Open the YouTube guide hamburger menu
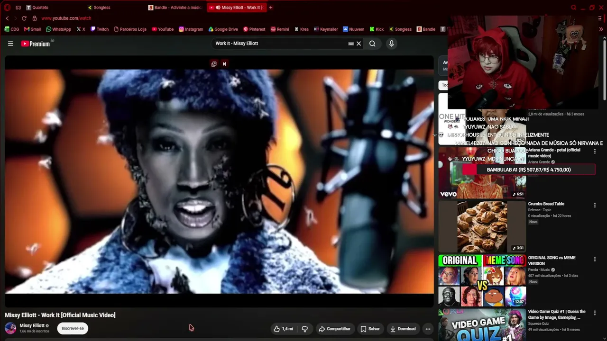The image size is (607, 341). pyautogui.click(x=10, y=44)
